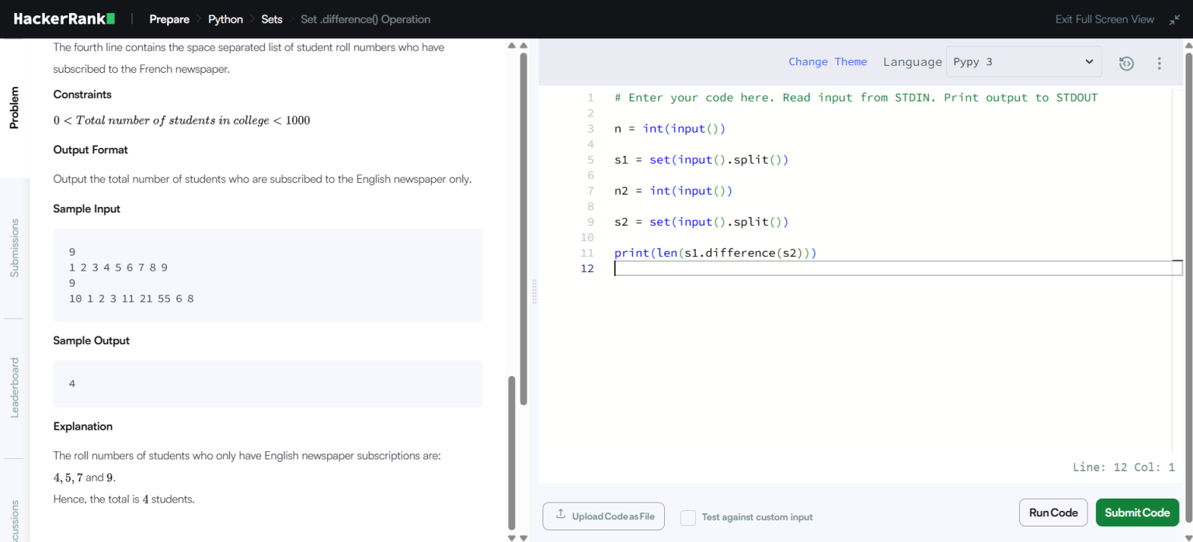Click the scroll-down arrow of the problem pane

coord(512,537)
